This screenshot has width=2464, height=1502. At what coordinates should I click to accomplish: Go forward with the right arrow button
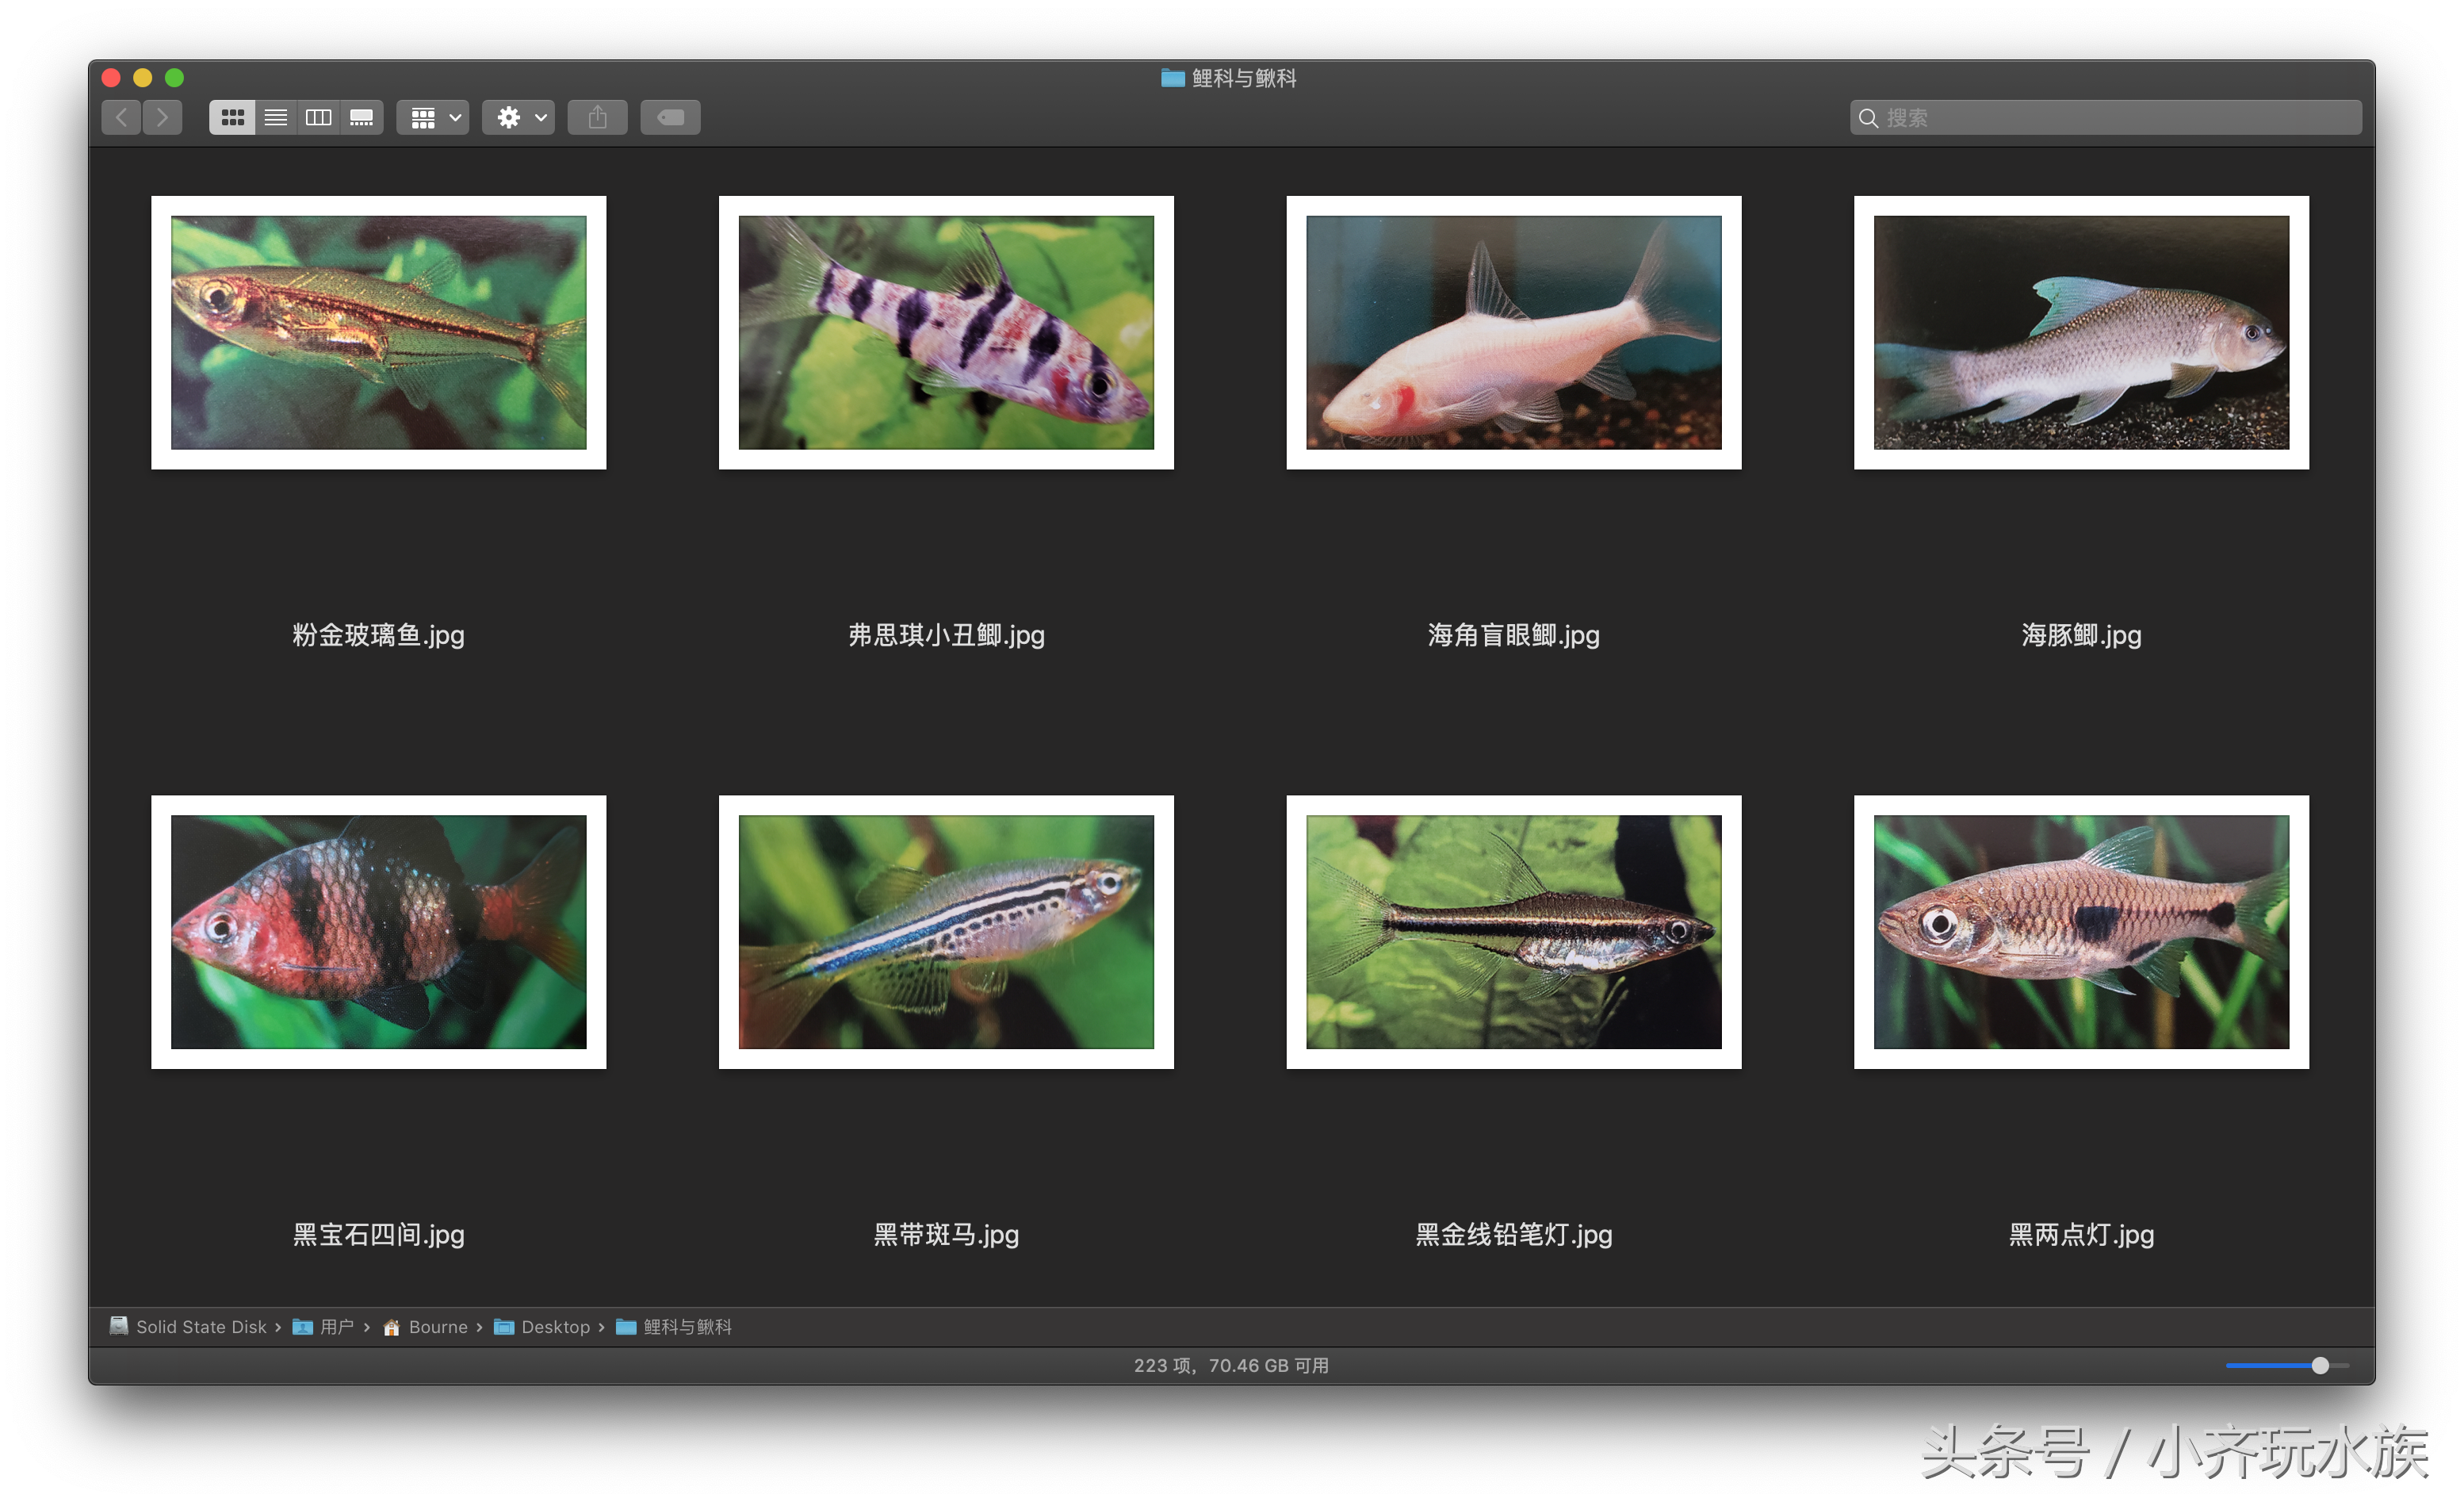[163, 118]
